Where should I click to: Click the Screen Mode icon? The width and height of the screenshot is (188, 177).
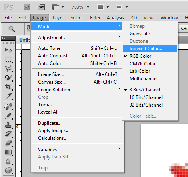pyautogui.click(x=119, y=7)
